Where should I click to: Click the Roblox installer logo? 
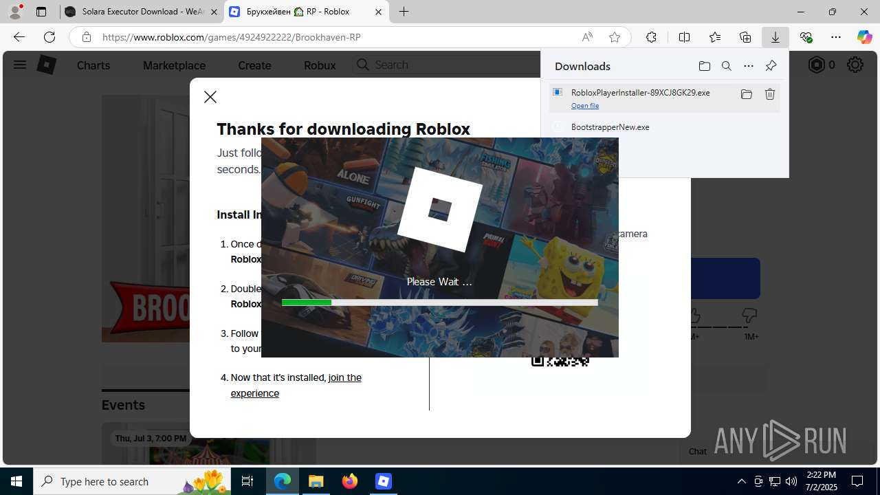point(440,209)
